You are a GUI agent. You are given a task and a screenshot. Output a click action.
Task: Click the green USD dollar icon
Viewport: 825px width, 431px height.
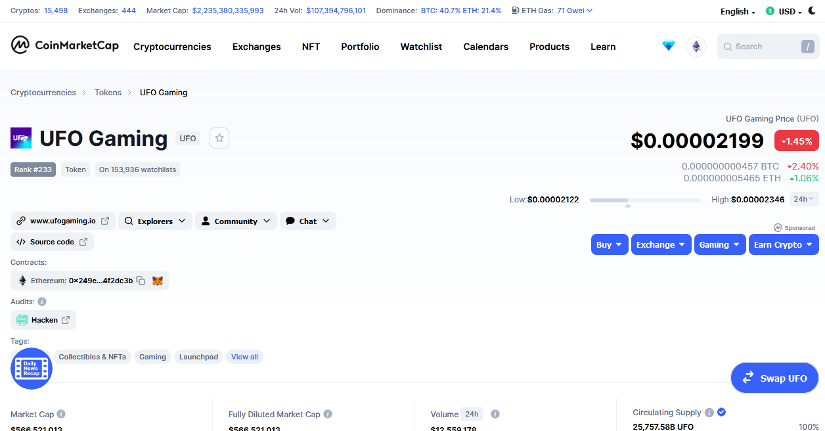(770, 11)
